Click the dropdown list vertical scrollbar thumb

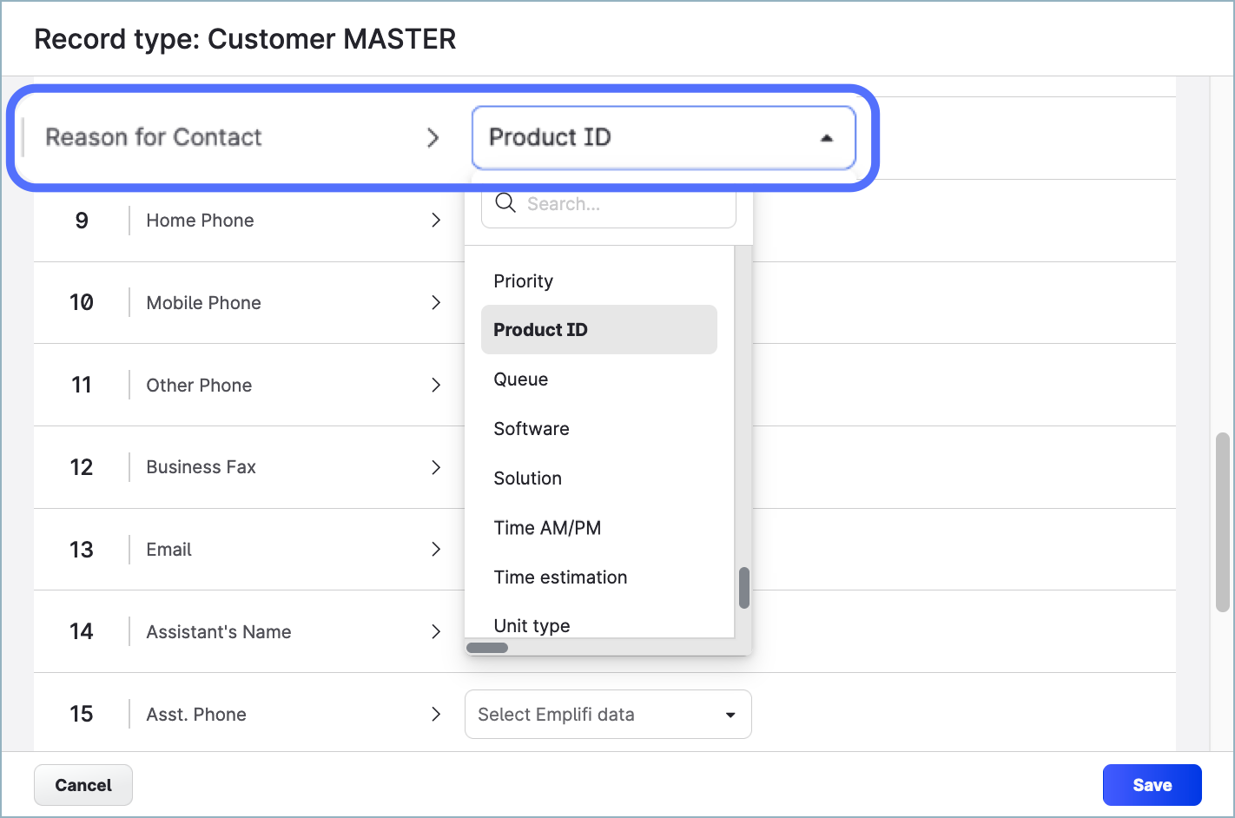743,588
